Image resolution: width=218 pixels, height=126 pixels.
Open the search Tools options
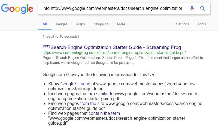[x=202, y=24]
